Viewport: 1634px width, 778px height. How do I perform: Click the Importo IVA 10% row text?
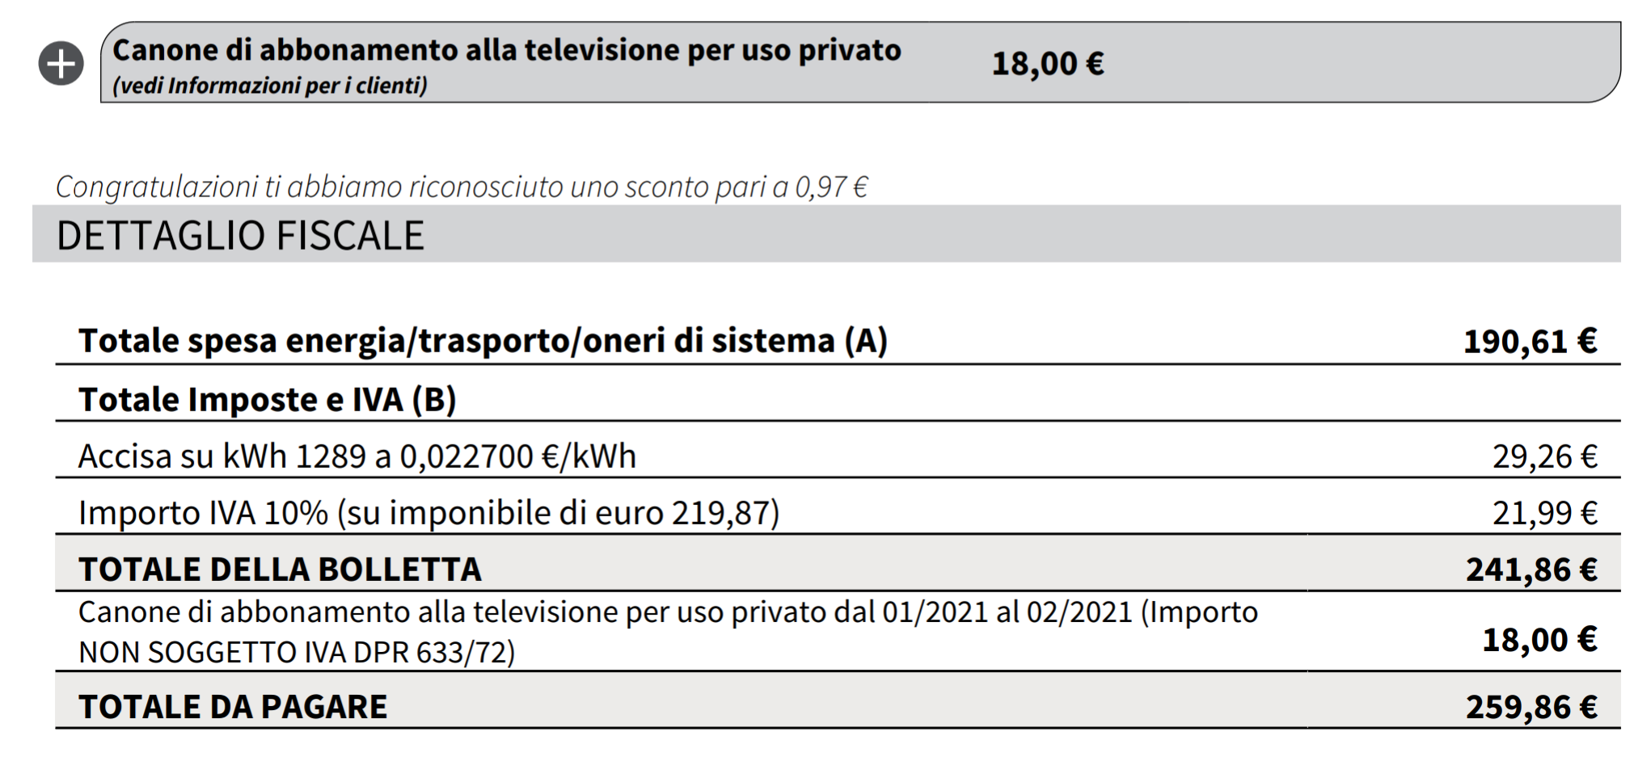(429, 513)
